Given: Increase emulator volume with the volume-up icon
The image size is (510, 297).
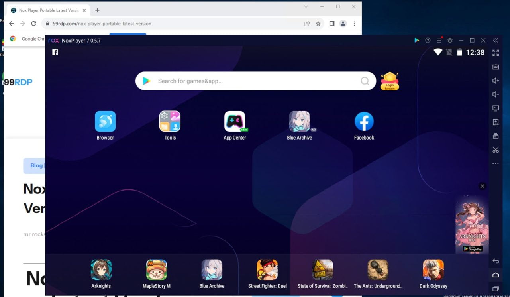Looking at the screenshot, I should coord(495,80).
